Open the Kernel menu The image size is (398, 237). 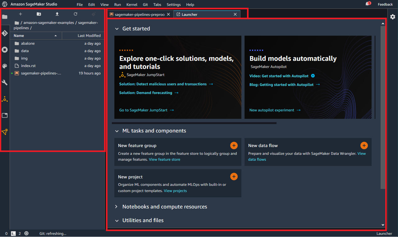132,5
